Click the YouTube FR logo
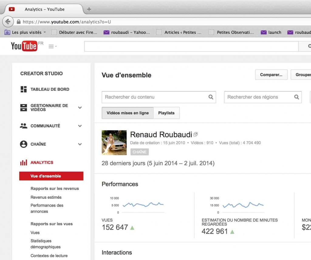The width and height of the screenshot is (311, 260). click(x=24, y=46)
